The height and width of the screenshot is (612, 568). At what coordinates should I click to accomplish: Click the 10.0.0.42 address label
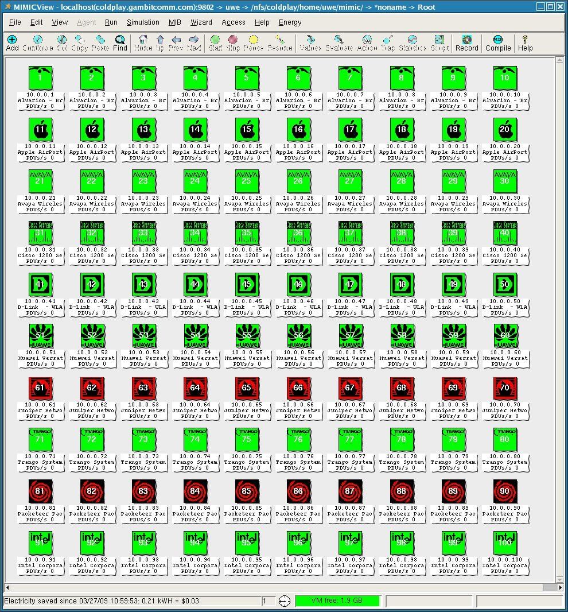coord(92,301)
